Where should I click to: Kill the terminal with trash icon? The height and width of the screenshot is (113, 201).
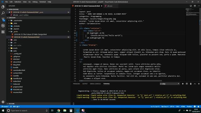coord(191,84)
